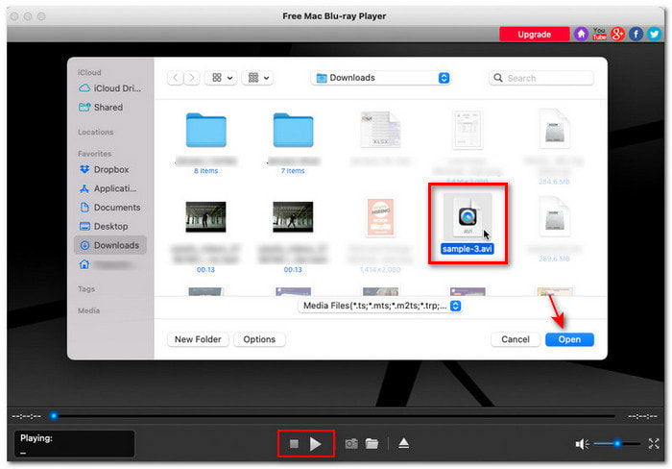Viewport: 672px width, 469px height.
Task: Click the playback progress bar
Action: tap(334, 416)
